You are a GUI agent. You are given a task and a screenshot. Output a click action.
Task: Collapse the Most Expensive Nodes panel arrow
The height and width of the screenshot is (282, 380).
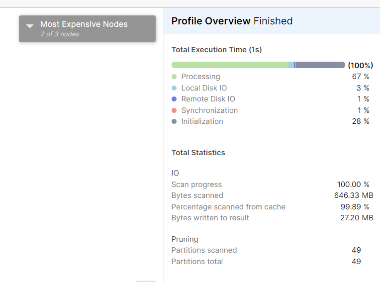point(30,26)
